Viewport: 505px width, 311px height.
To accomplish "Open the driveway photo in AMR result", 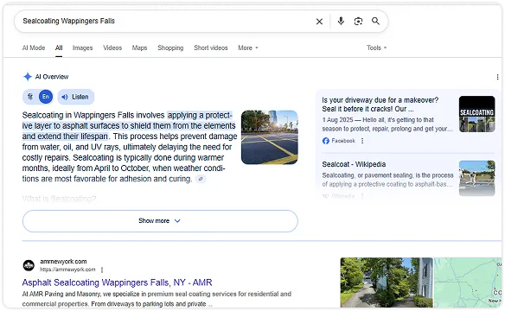I will [387, 282].
